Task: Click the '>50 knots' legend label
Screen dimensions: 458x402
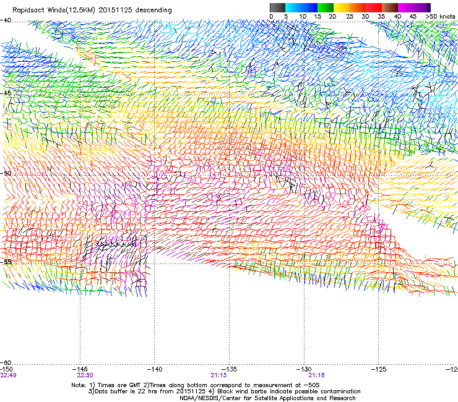Action: pos(440,17)
